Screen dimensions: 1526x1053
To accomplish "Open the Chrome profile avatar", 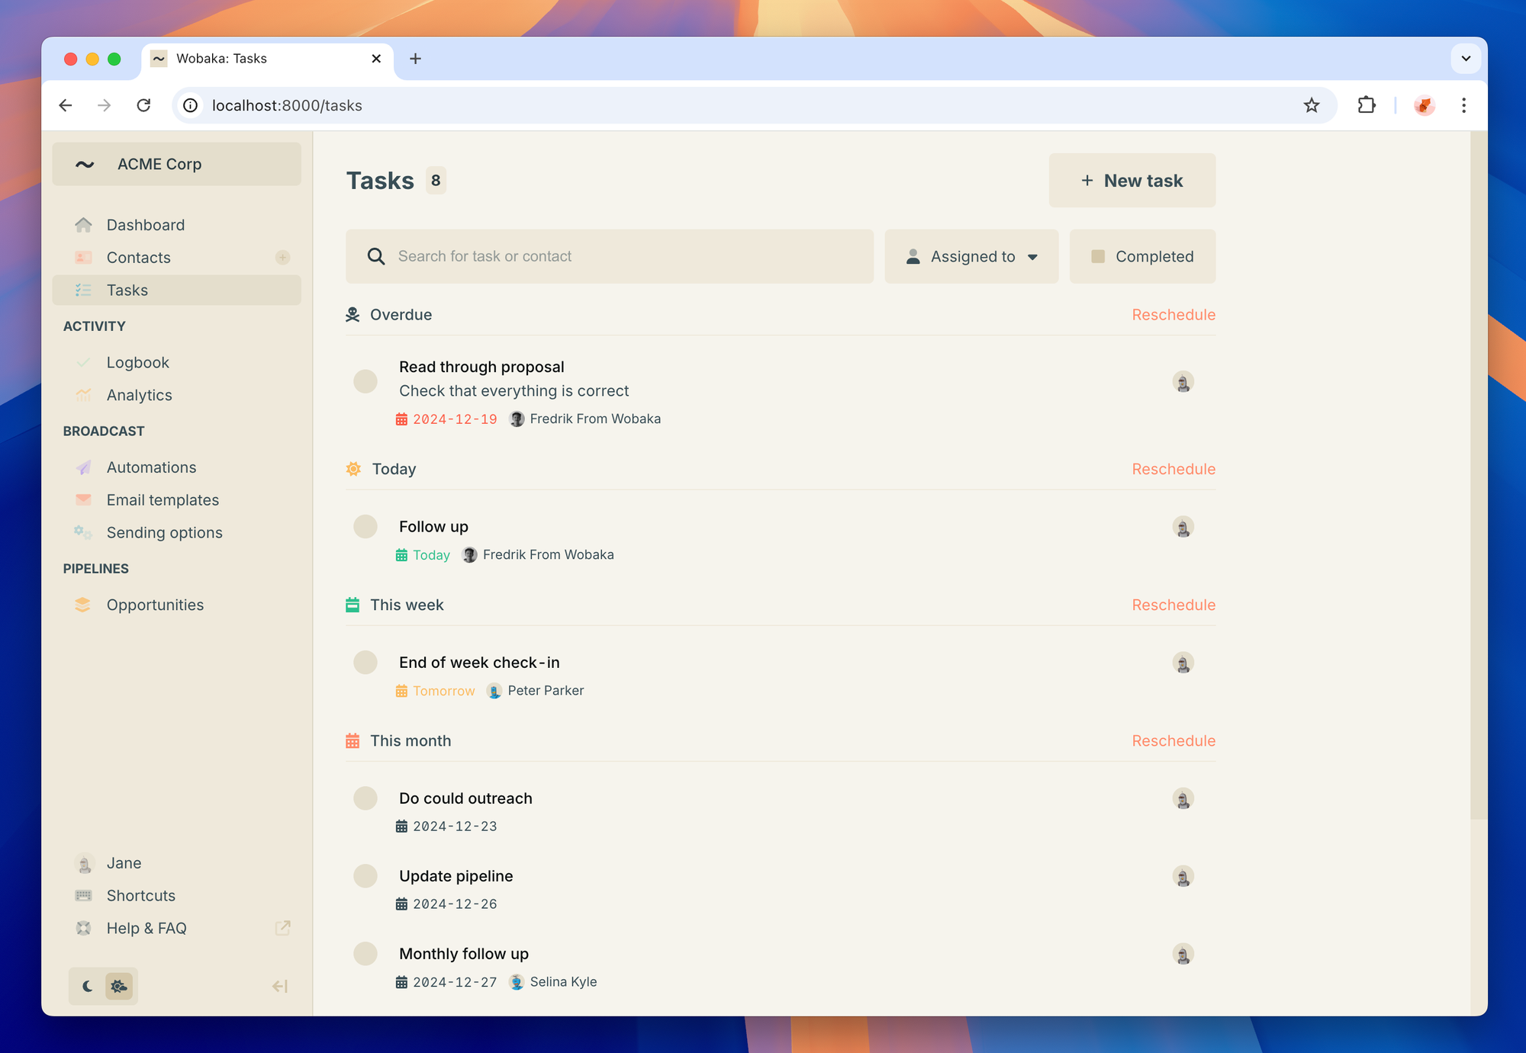I will [x=1424, y=105].
